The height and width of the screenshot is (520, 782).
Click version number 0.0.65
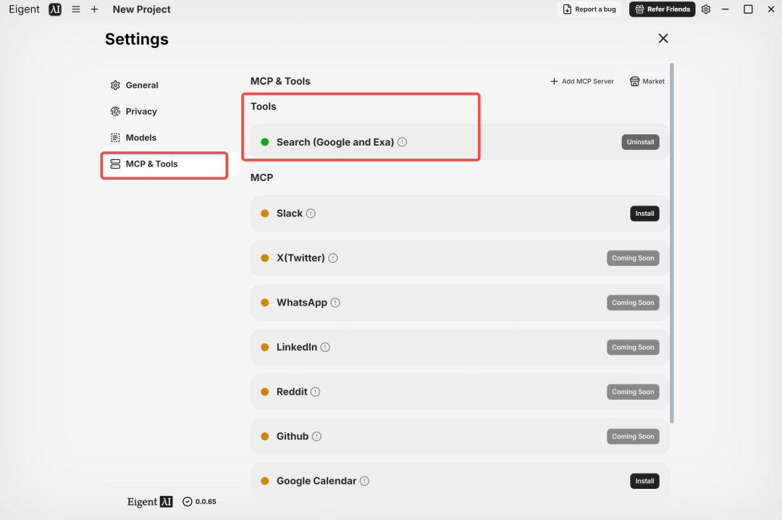pos(206,502)
